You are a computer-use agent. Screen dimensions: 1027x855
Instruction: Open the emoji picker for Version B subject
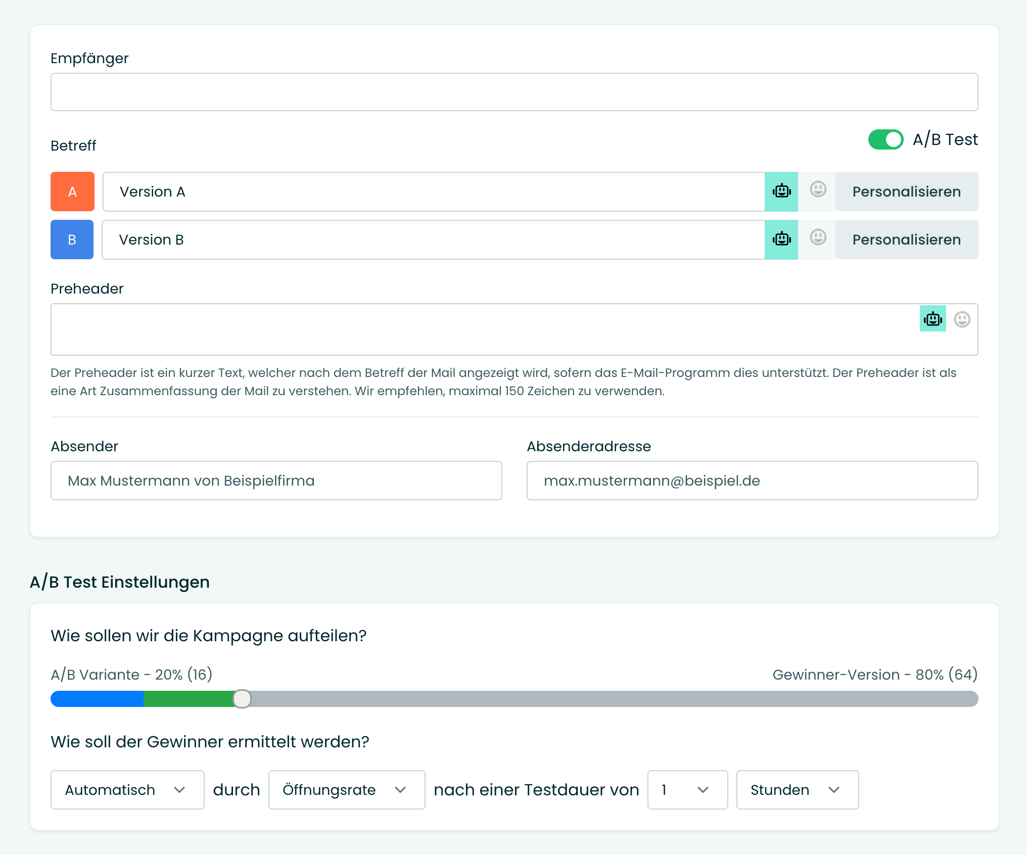pos(818,238)
